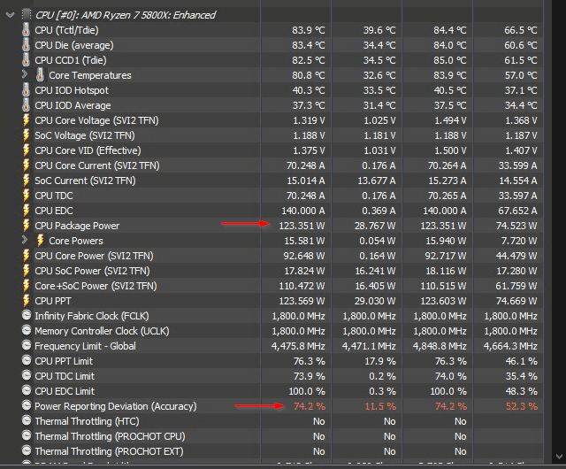Image resolution: width=566 pixels, height=469 pixels.
Task: Click thermometer icon for CPU CCD1 (Tdie)
Action: tap(26, 60)
